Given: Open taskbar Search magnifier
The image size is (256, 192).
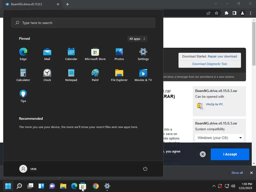Looking at the screenshot, I should click(19, 186).
